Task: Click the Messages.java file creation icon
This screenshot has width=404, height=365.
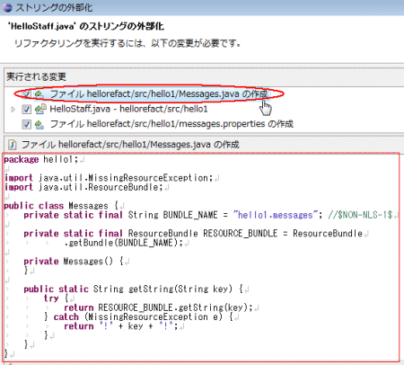Action: tap(40, 94)
